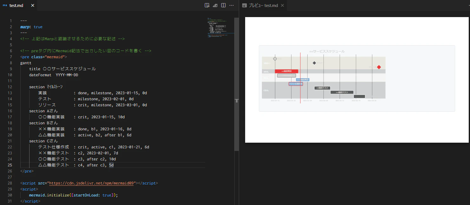Click the grey 実装 milestone diamond
The width and height of the screenshot is (470, 205).
tap(275, 59)
